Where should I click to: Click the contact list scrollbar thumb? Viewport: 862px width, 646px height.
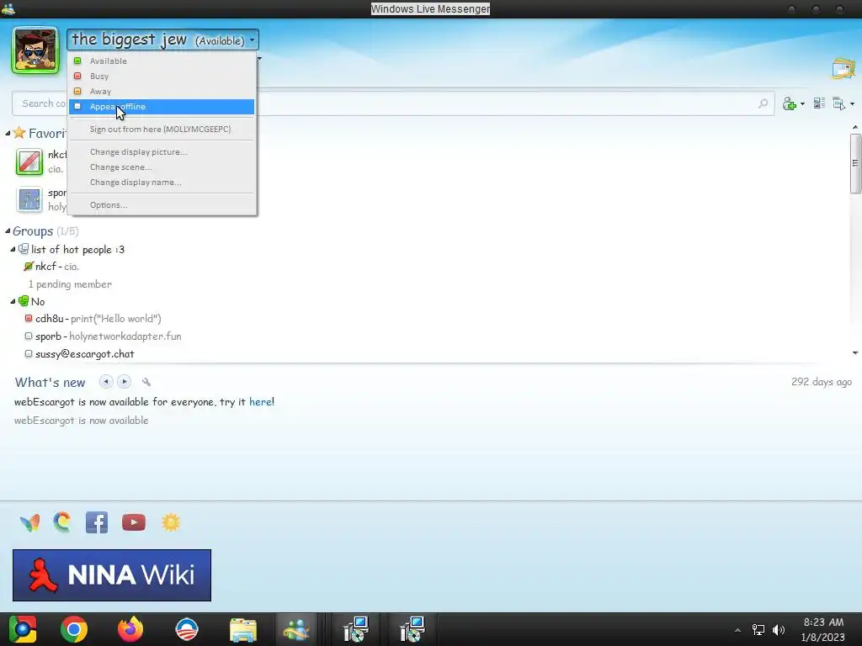[855, 164]
